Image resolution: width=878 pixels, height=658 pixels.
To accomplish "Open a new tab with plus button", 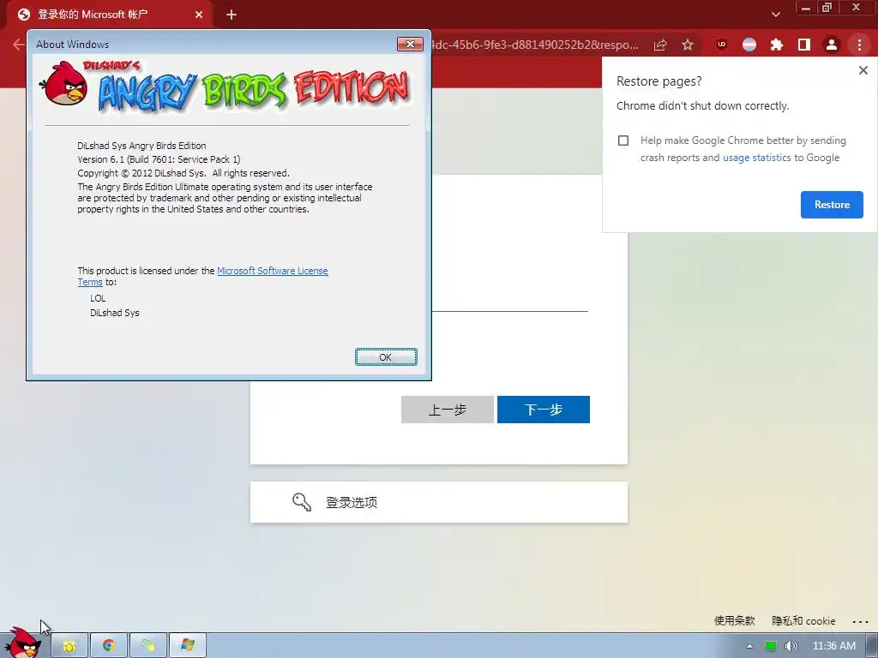I will click(x=232, y=15).
